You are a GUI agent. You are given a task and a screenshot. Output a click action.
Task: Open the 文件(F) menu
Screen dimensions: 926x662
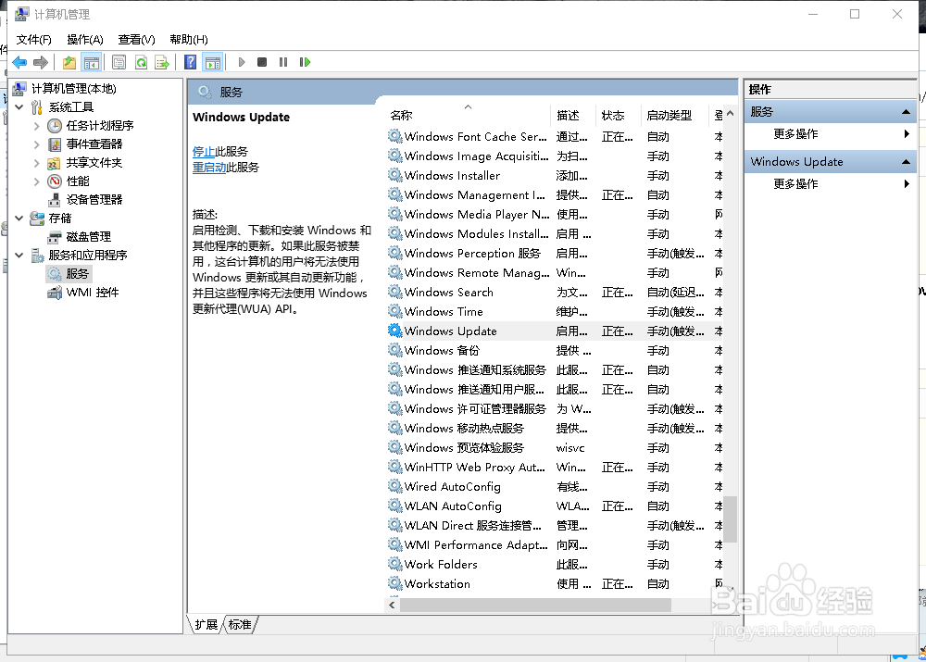pyautogui.click(x=33, y=40)
